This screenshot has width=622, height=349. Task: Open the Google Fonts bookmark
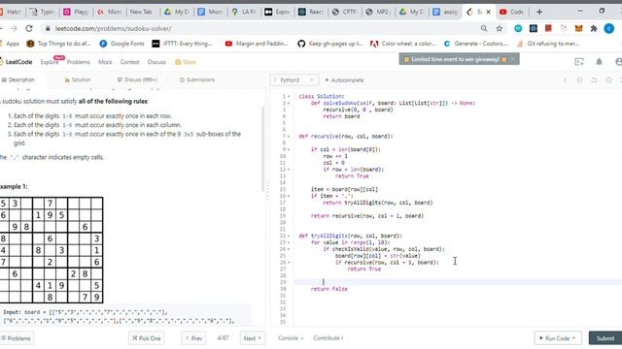click(121, 44)
